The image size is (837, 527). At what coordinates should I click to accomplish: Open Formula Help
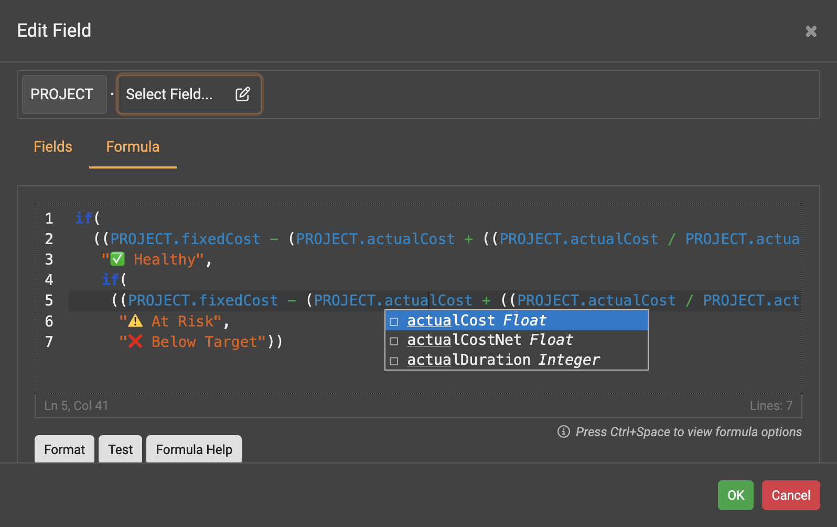194,449
